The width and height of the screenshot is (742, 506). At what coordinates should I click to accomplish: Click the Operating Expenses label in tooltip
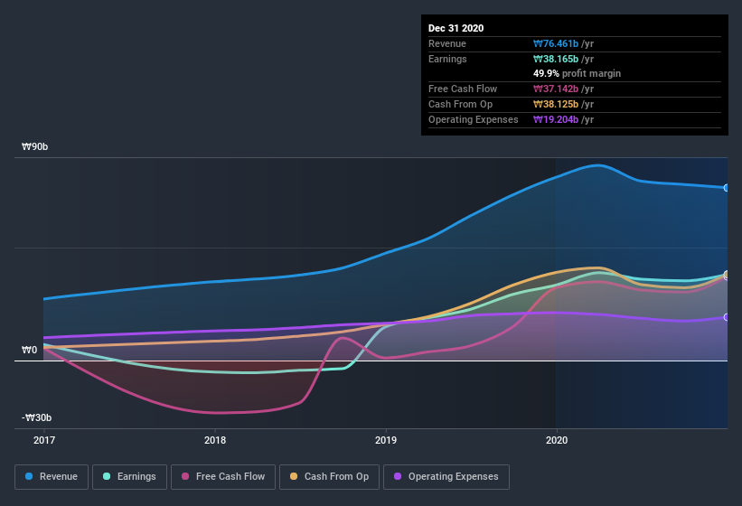tap(474, 119)
